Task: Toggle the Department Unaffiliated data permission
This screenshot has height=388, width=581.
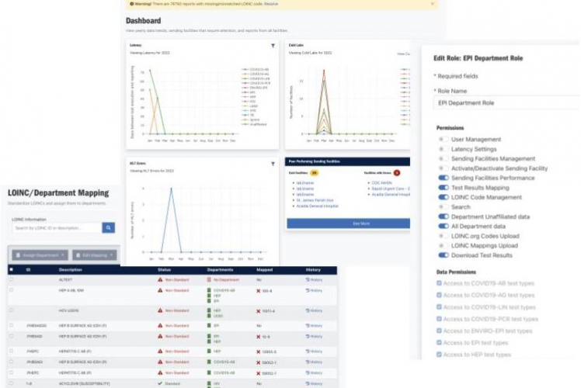Action: pyautogui.click(x=444, y=217)
